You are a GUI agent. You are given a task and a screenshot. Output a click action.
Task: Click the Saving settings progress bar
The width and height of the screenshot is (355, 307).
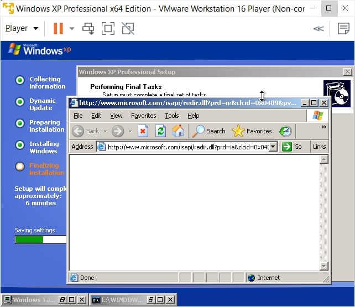click(x=41, y=240)
